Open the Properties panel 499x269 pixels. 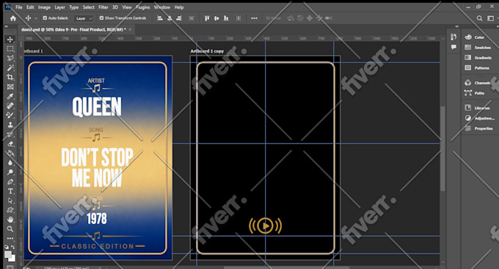478,128
